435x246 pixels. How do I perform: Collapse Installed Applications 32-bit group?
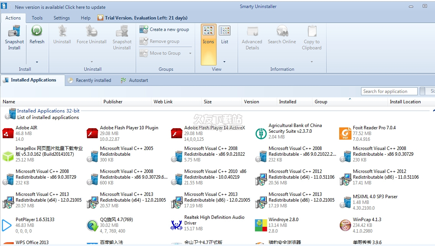click(433, 111)
